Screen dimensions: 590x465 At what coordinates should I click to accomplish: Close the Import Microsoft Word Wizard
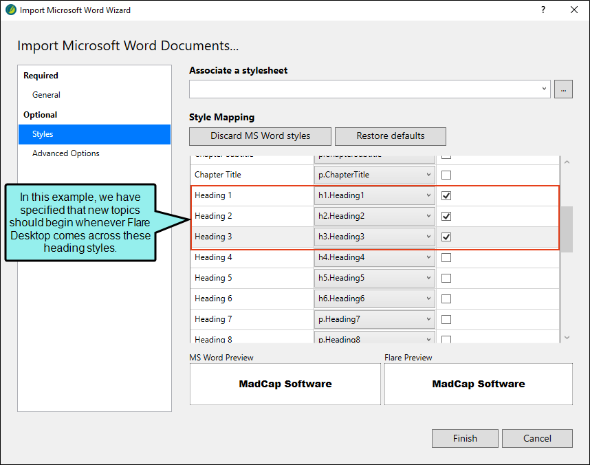pos(573,10)
